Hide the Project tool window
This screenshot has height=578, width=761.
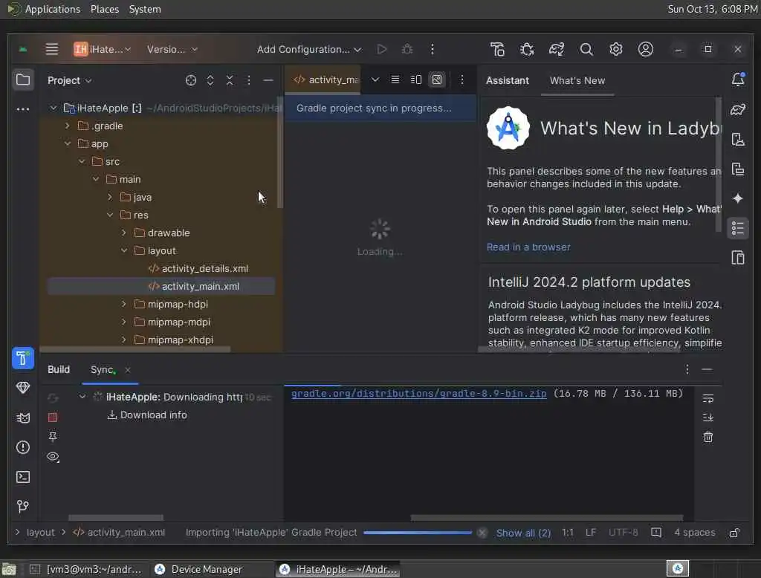tap(268, 80)
